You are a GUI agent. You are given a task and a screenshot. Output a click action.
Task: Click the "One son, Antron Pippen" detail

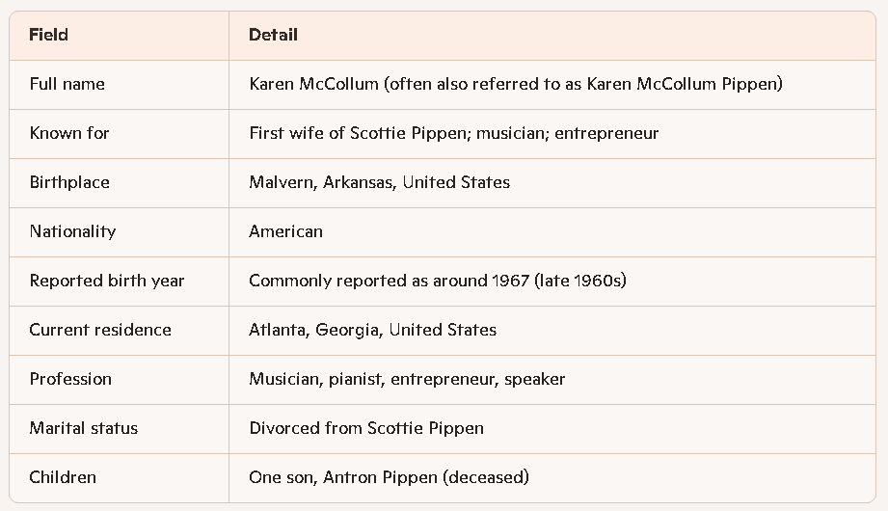tap(389, 477)
